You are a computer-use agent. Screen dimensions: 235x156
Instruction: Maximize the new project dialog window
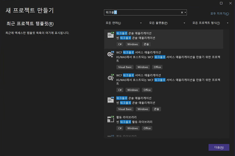[221, 3]
